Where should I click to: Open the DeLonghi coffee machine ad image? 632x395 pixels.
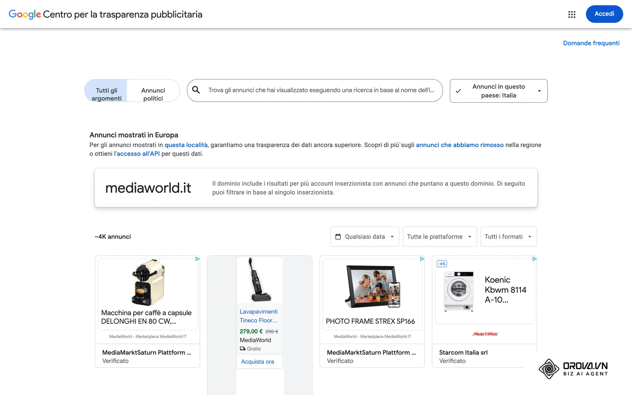[148, 282]
